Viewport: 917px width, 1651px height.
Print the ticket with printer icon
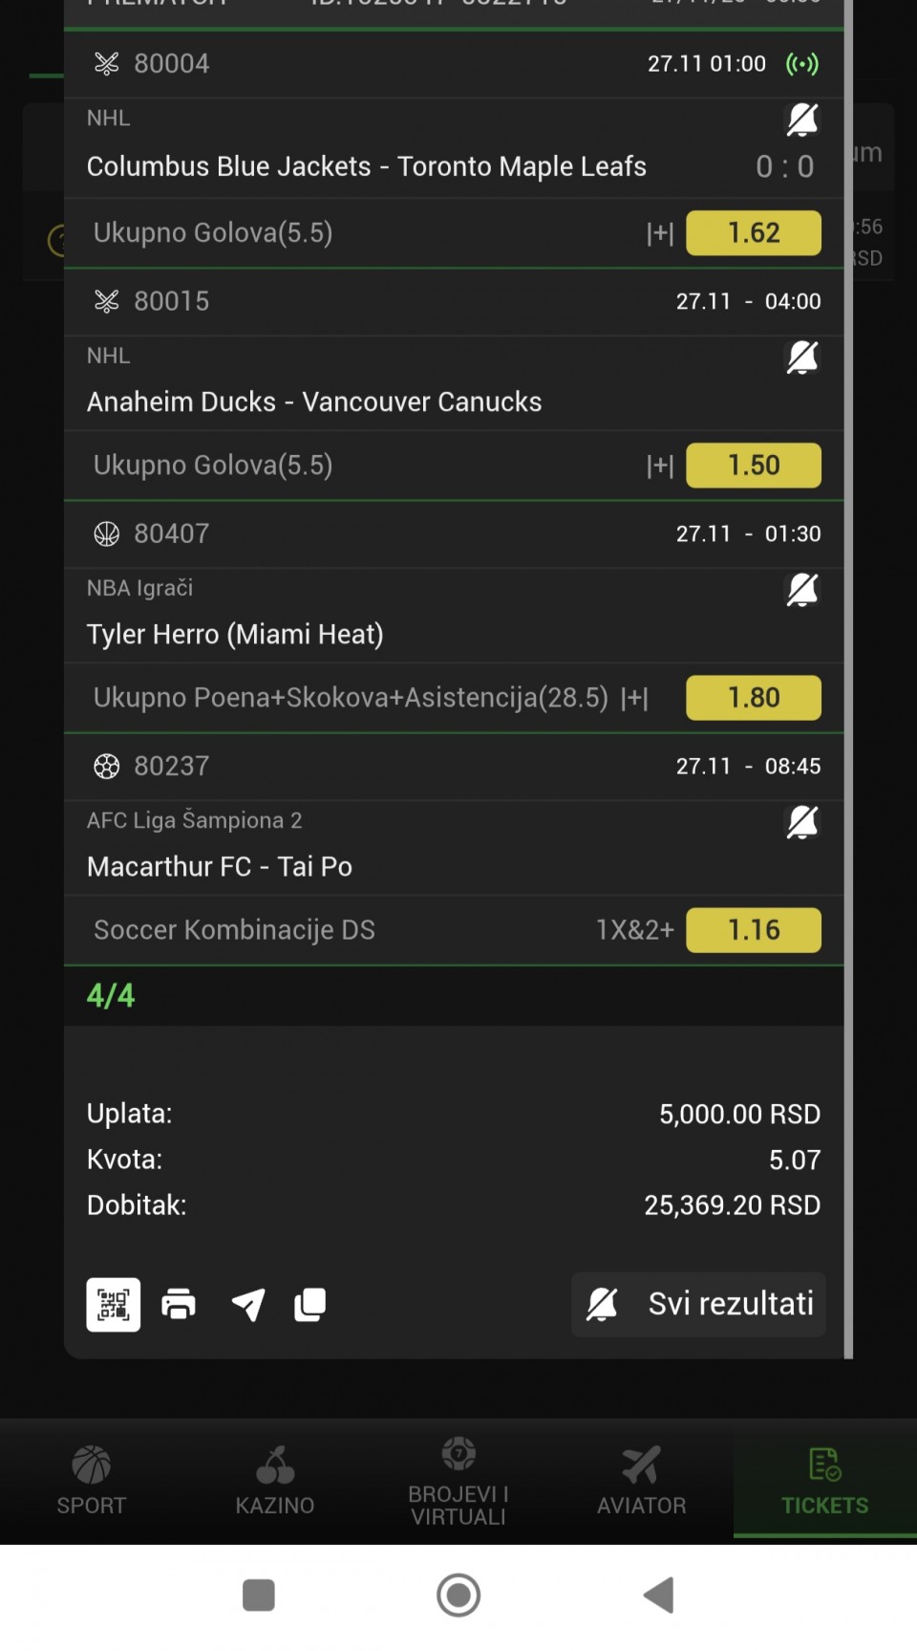(x=179, y=1304)
